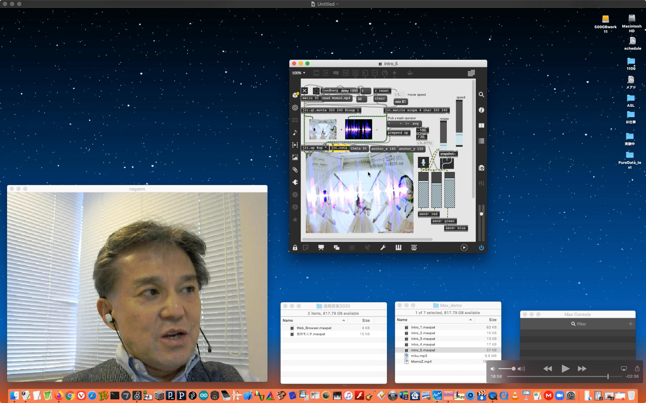The image size is (646, 403).
Task: Open the images browser in sidebar
Action: click(x=295, y=157)
